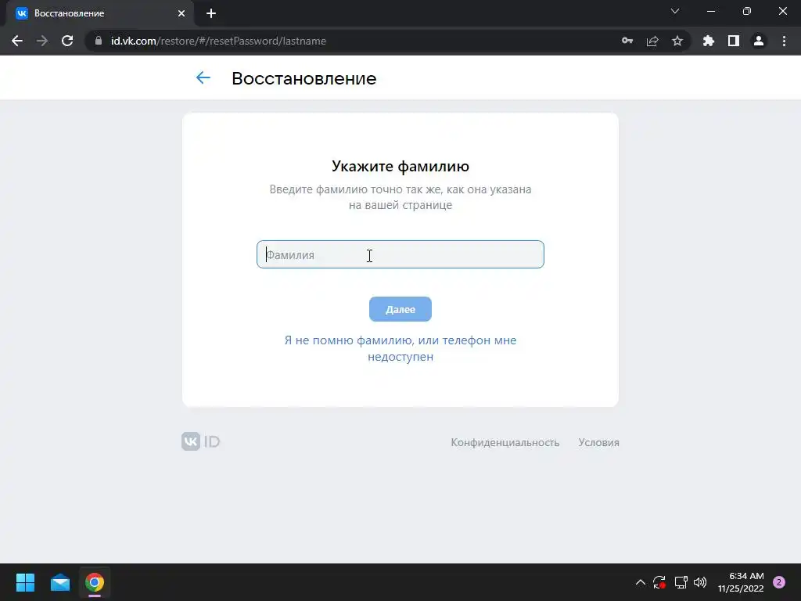Open the Windows Start menu
Viewport: 801px width, 601px height.
[x=25, y=582]
